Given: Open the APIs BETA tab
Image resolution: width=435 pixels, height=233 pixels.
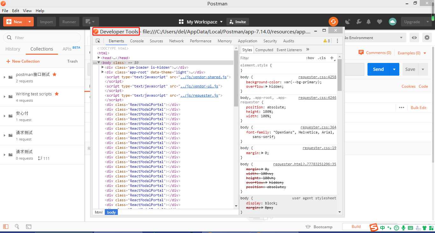Looking at the screenshot, I should [x=71, y=49].
